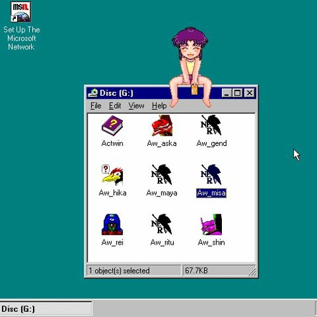The height and width of the screenshot is (317, 317).
Task: Select the Actwin help book icon
Action: tap(112, 126)
